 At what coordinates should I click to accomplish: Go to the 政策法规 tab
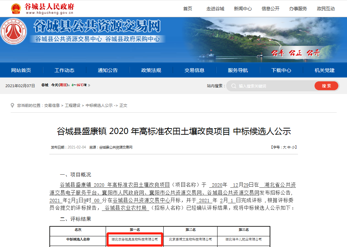151,70
